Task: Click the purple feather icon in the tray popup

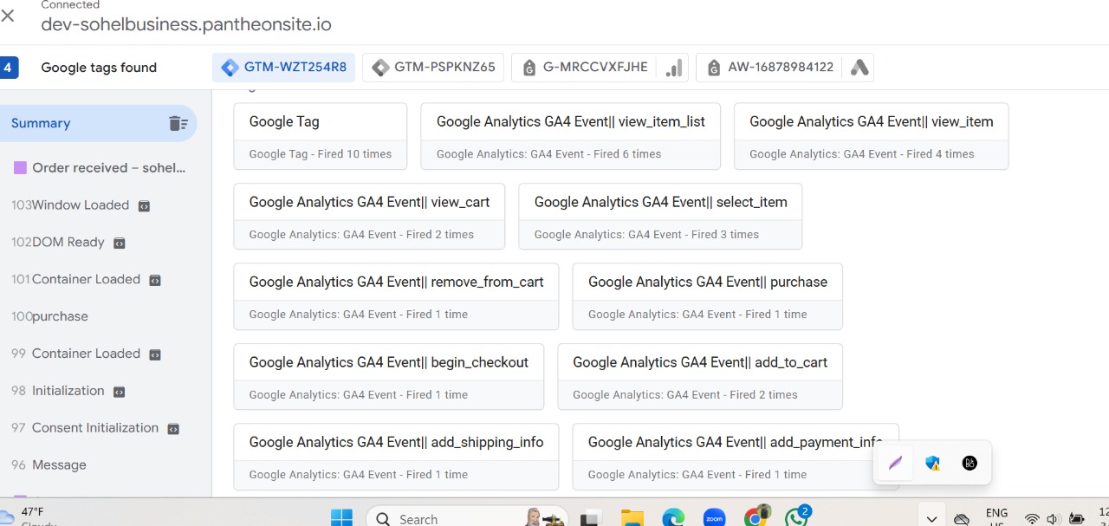Action: 895,463
